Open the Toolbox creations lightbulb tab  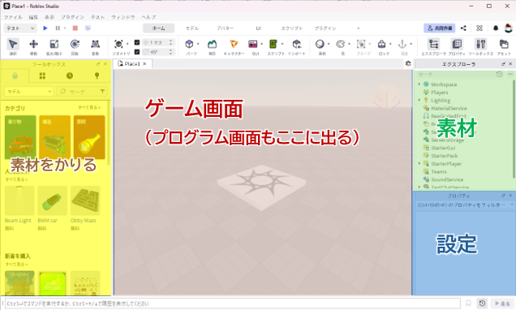tap(97, 76)
